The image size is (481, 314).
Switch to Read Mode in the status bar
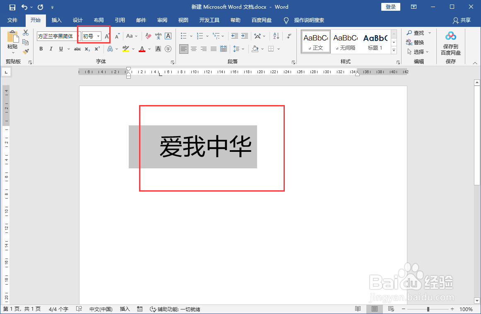pos(358,309)
